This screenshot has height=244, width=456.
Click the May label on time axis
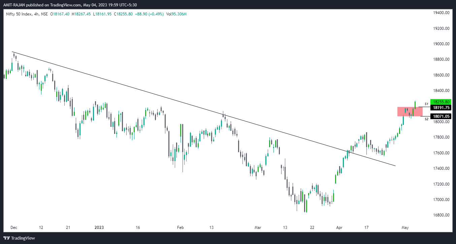(405, 228)
